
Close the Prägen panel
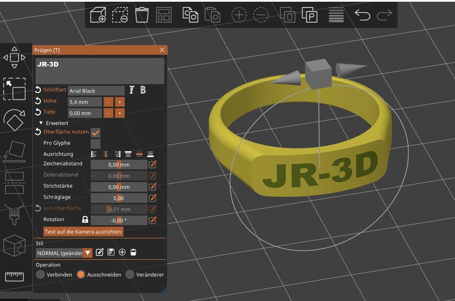(x=162, y=50)
